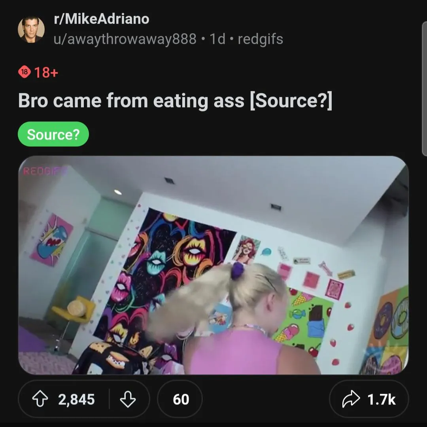
Task: Open the r/MikeAdriano subreddit link
Action: [101, 19]
